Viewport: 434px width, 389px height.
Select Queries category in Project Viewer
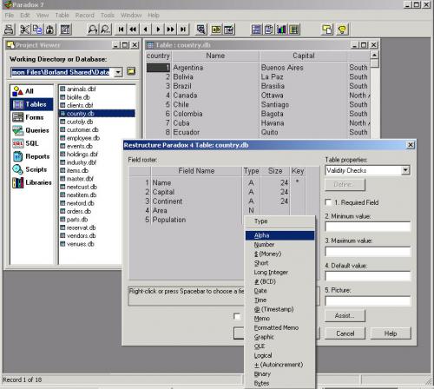coord(31,130)
